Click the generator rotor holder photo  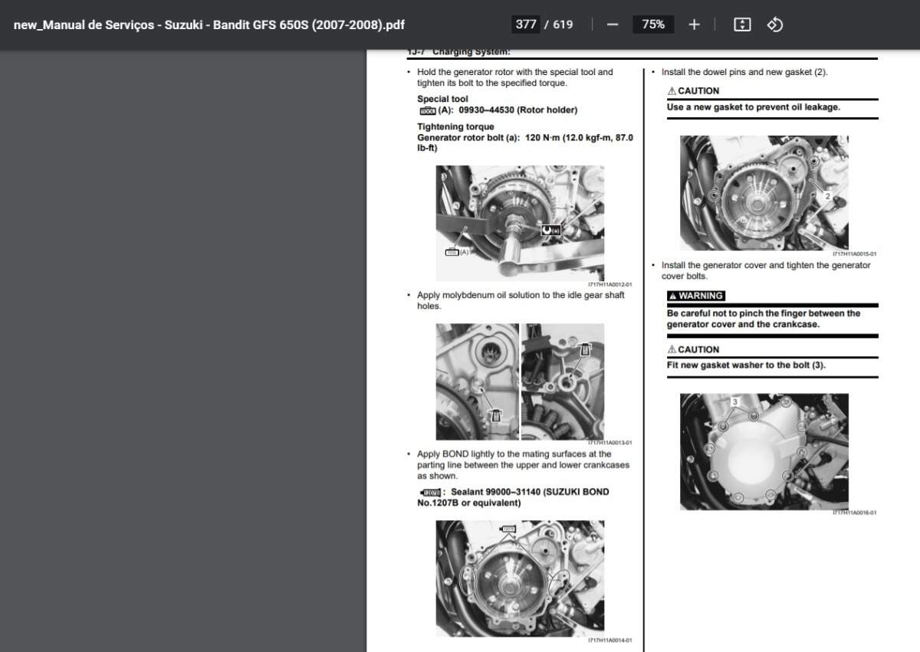pos(519,223)
